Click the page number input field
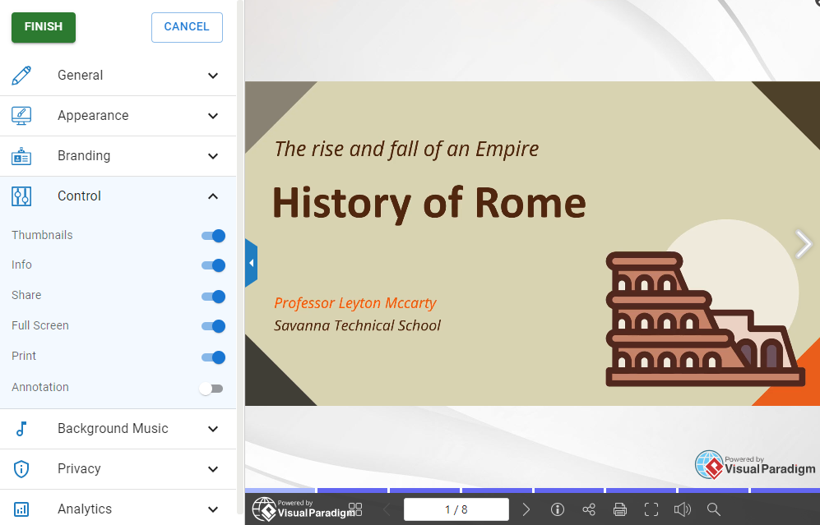Screen dimensions: 820x525 point(456,509)
